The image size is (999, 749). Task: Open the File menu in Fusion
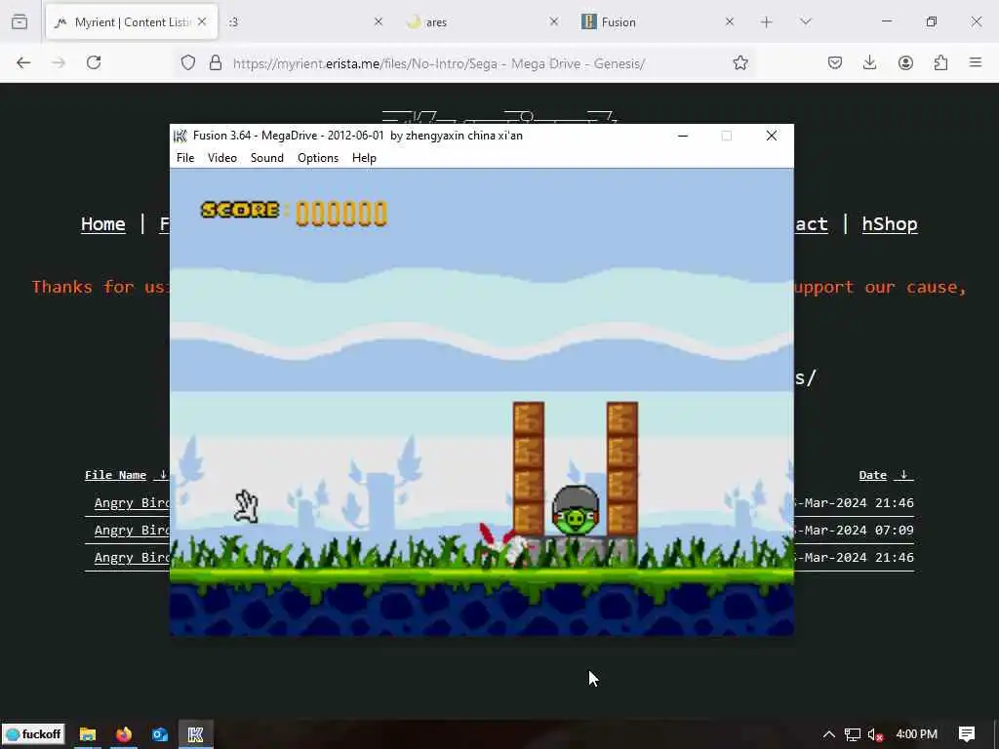[185, 158]
